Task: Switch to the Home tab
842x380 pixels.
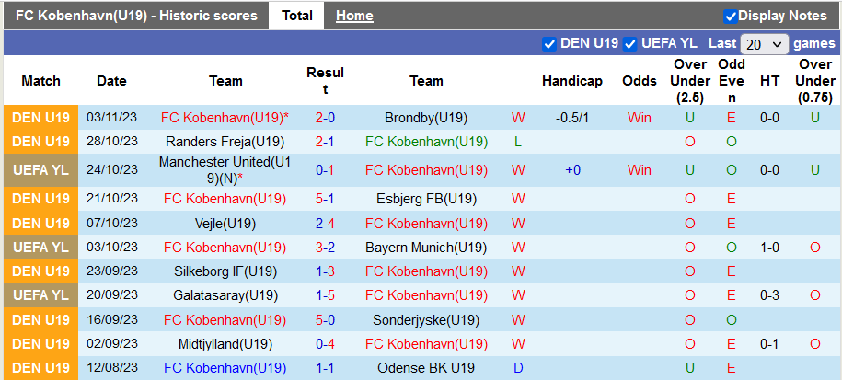Action: [354, 16]
